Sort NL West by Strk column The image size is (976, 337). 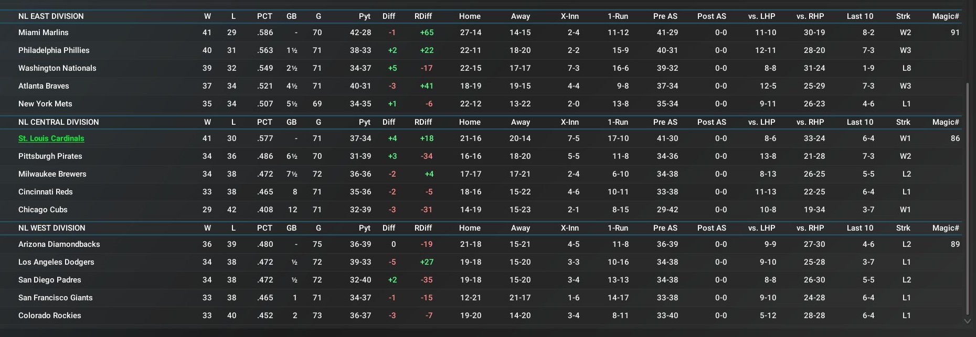pyautogui.click(x=903, y=228)
